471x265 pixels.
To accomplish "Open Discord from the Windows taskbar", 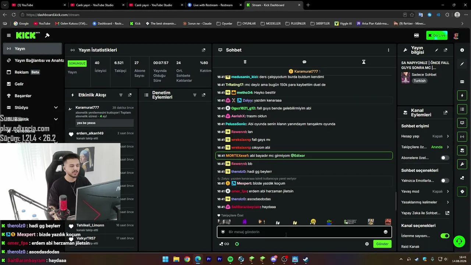I will point(273,259).
